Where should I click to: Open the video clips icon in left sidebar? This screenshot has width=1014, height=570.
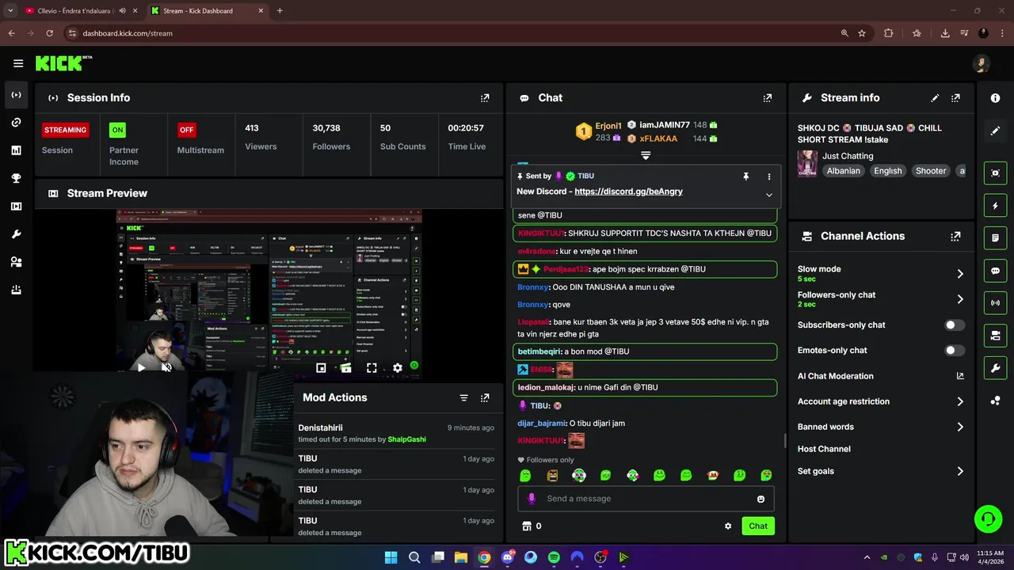pyautogui.click(x=16, y=207)
